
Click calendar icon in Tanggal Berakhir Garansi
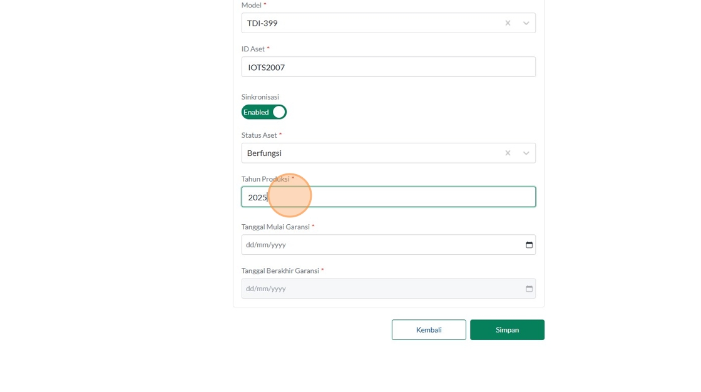(x=529, y=289)
